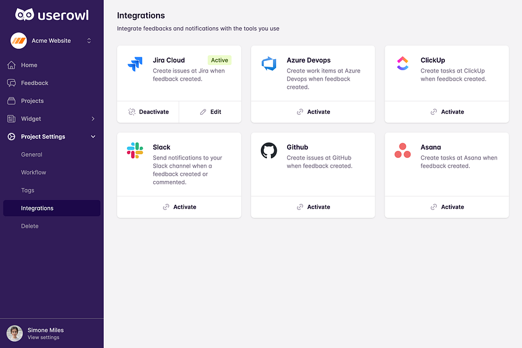
Task: Click link icon in Slack Activate
Action: click(166, 207)
